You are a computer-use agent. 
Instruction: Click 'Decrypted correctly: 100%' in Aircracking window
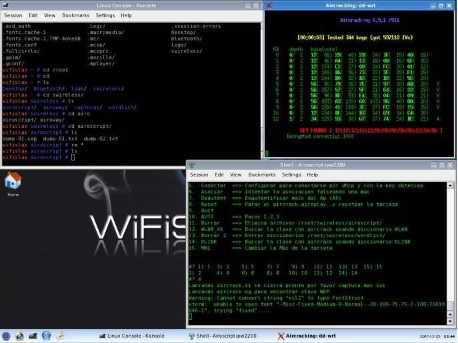[320, 136]
